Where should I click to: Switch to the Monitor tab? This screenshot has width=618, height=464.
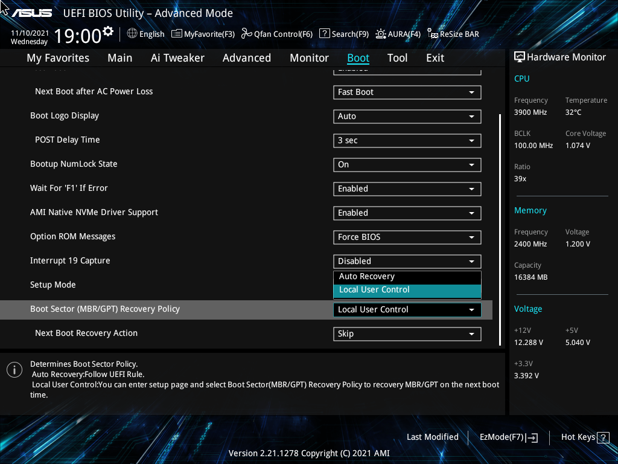(x=310, y=58)
